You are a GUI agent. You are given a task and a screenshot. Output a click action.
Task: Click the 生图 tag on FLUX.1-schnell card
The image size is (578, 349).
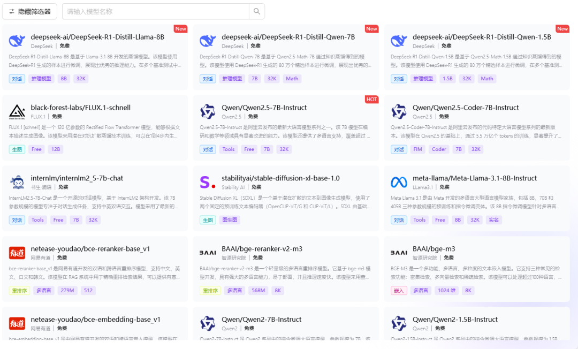17,149
